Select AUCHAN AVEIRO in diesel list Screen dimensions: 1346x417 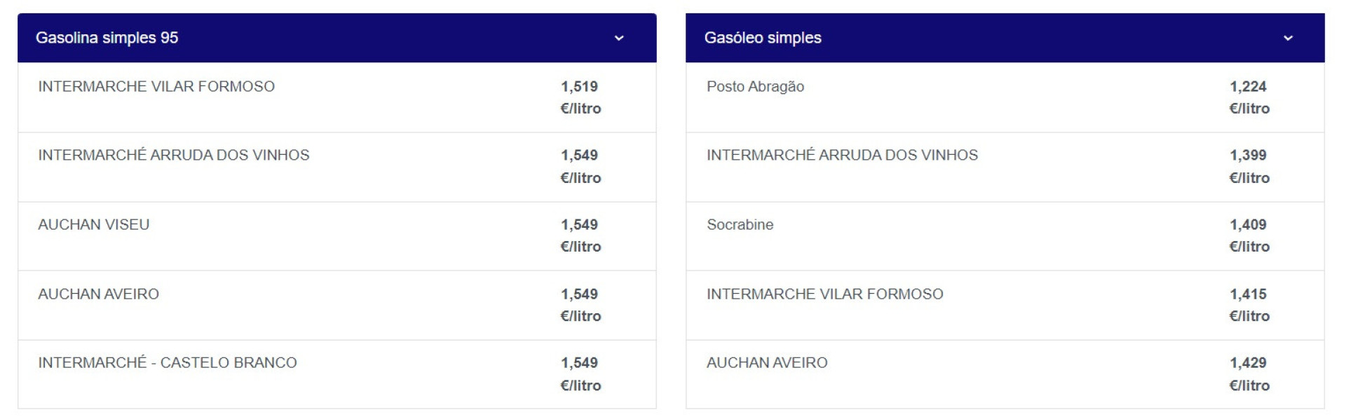(x=767, y=362)
